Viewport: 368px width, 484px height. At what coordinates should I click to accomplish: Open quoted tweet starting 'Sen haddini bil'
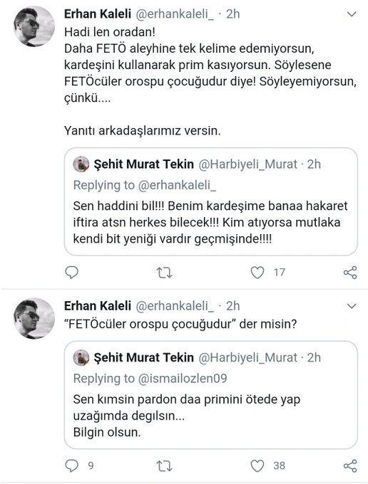pos(211,201)
